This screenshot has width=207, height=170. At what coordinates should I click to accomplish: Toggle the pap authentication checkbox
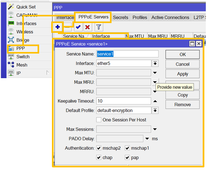click(127, 157)
